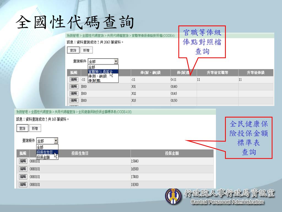282x212 pixels.
Task: Click the 編輯 column header in CODE41H table
Action: coord(23,153)
